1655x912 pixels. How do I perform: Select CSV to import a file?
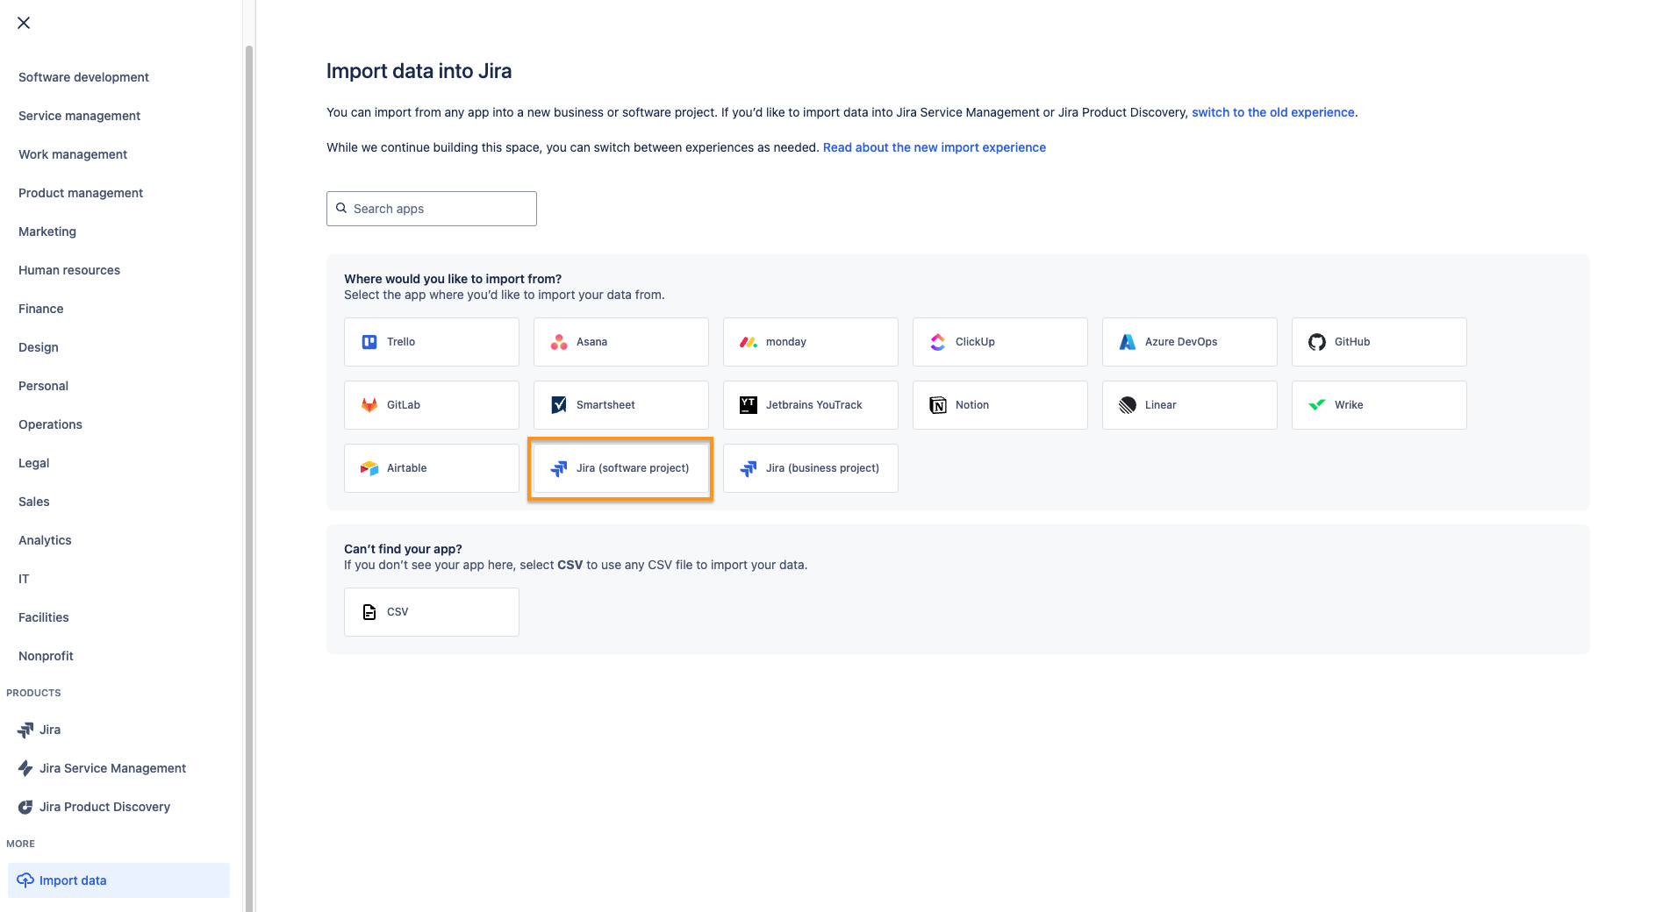(x=431, y=611)
